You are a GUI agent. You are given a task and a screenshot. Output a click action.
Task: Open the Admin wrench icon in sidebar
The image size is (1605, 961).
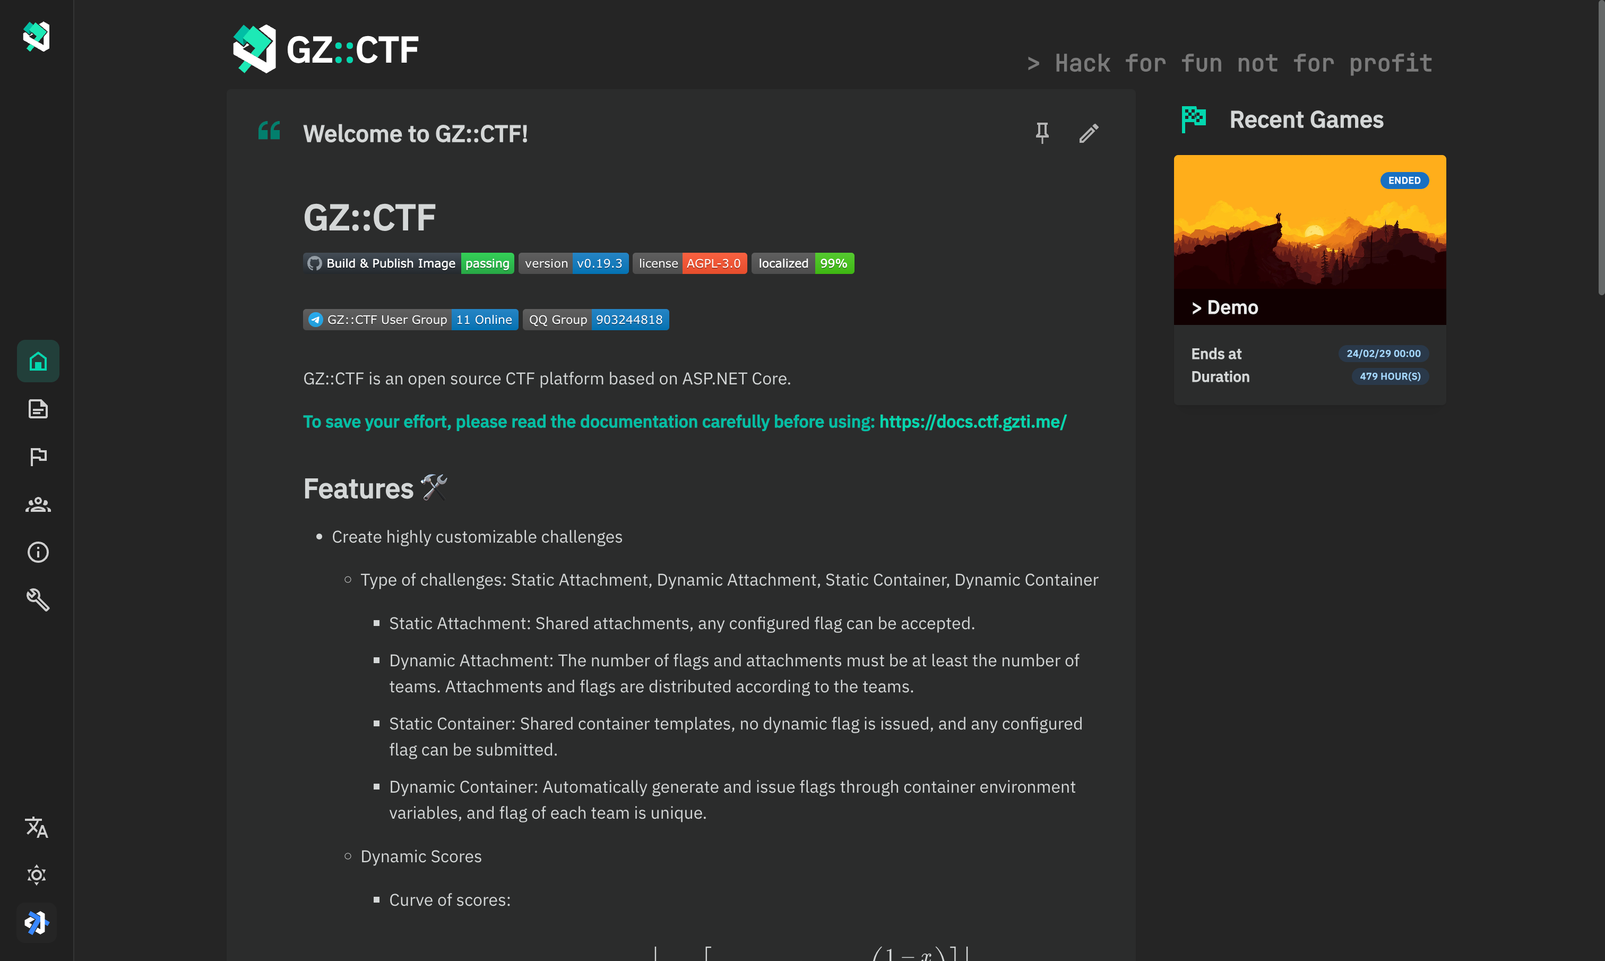click(38, 599)
